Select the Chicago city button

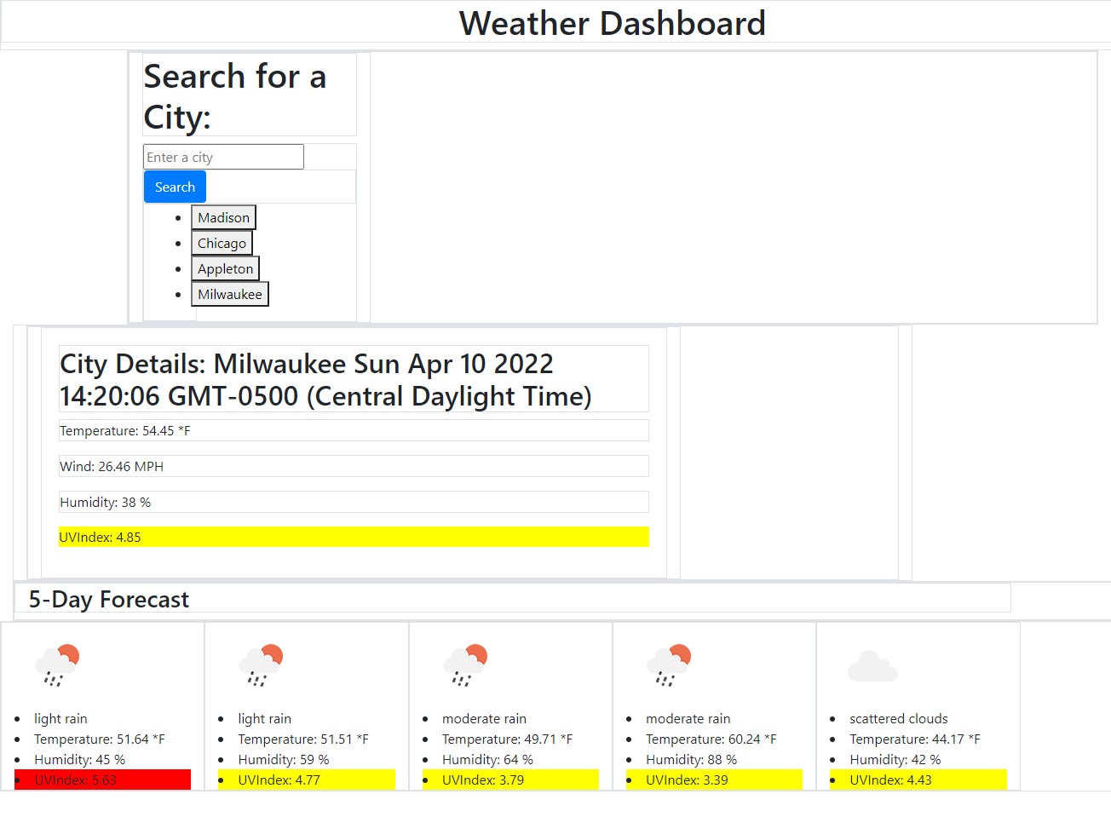point(222,243)
